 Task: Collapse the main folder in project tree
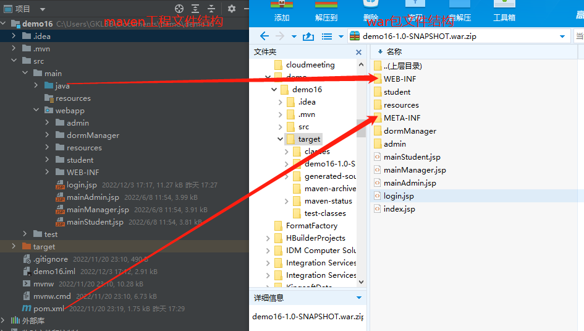pyautogui.click(x=25, y=73)
